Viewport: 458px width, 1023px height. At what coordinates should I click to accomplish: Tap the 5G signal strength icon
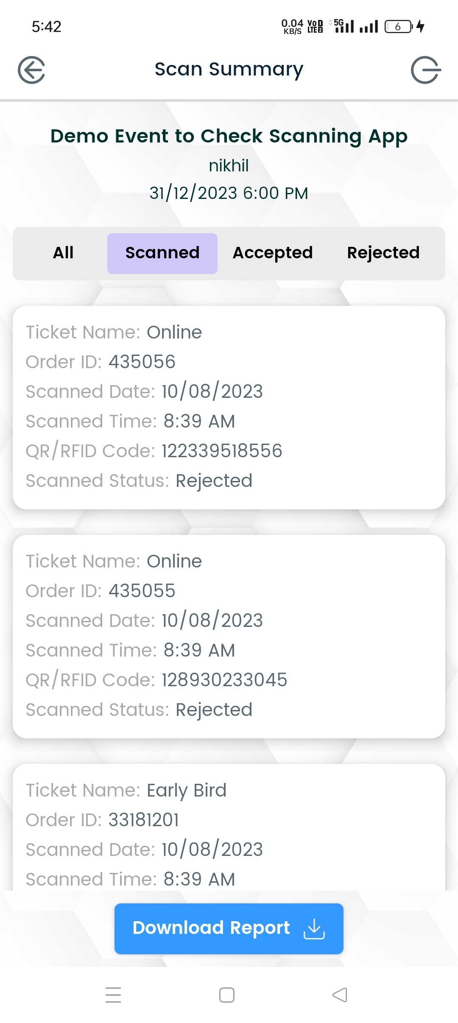tap(344, 26)
